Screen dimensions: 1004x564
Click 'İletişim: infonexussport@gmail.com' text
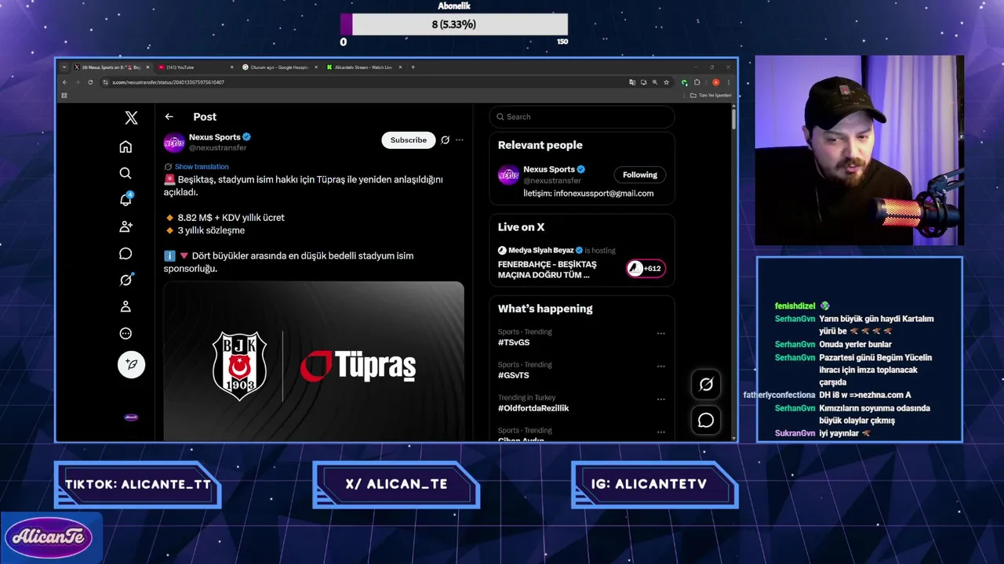588,193
